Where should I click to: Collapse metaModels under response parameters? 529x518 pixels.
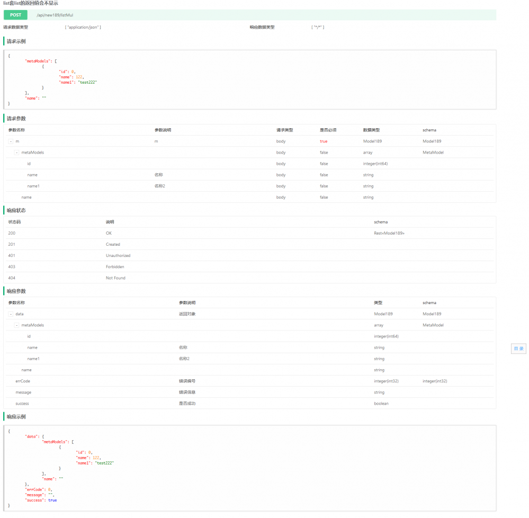pyautogui.click(x=16, y=325)
